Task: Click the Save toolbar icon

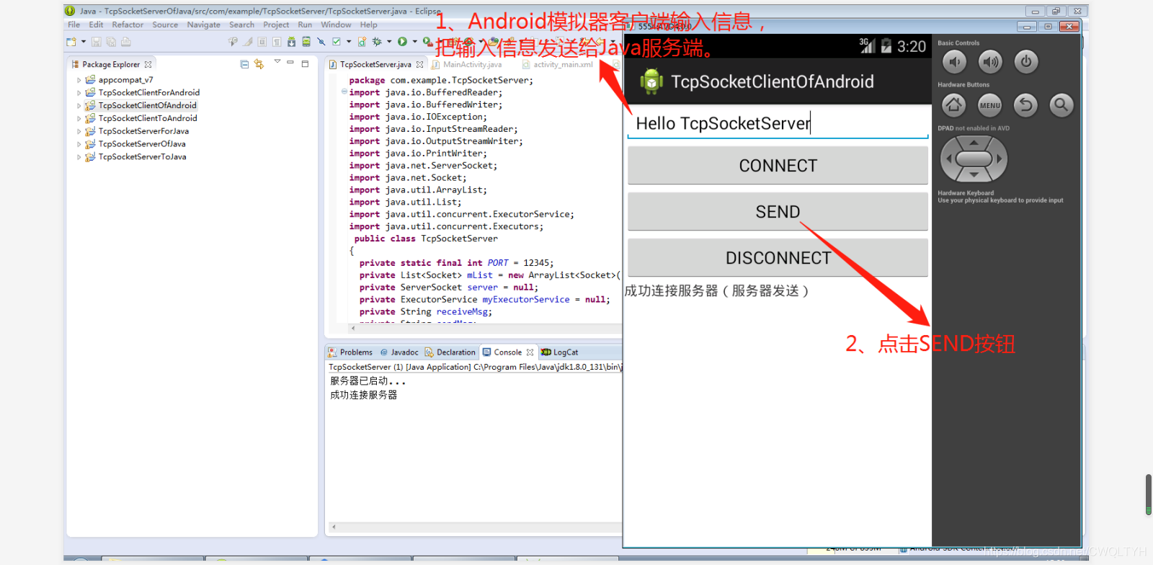Action: [x=97, y=42]
